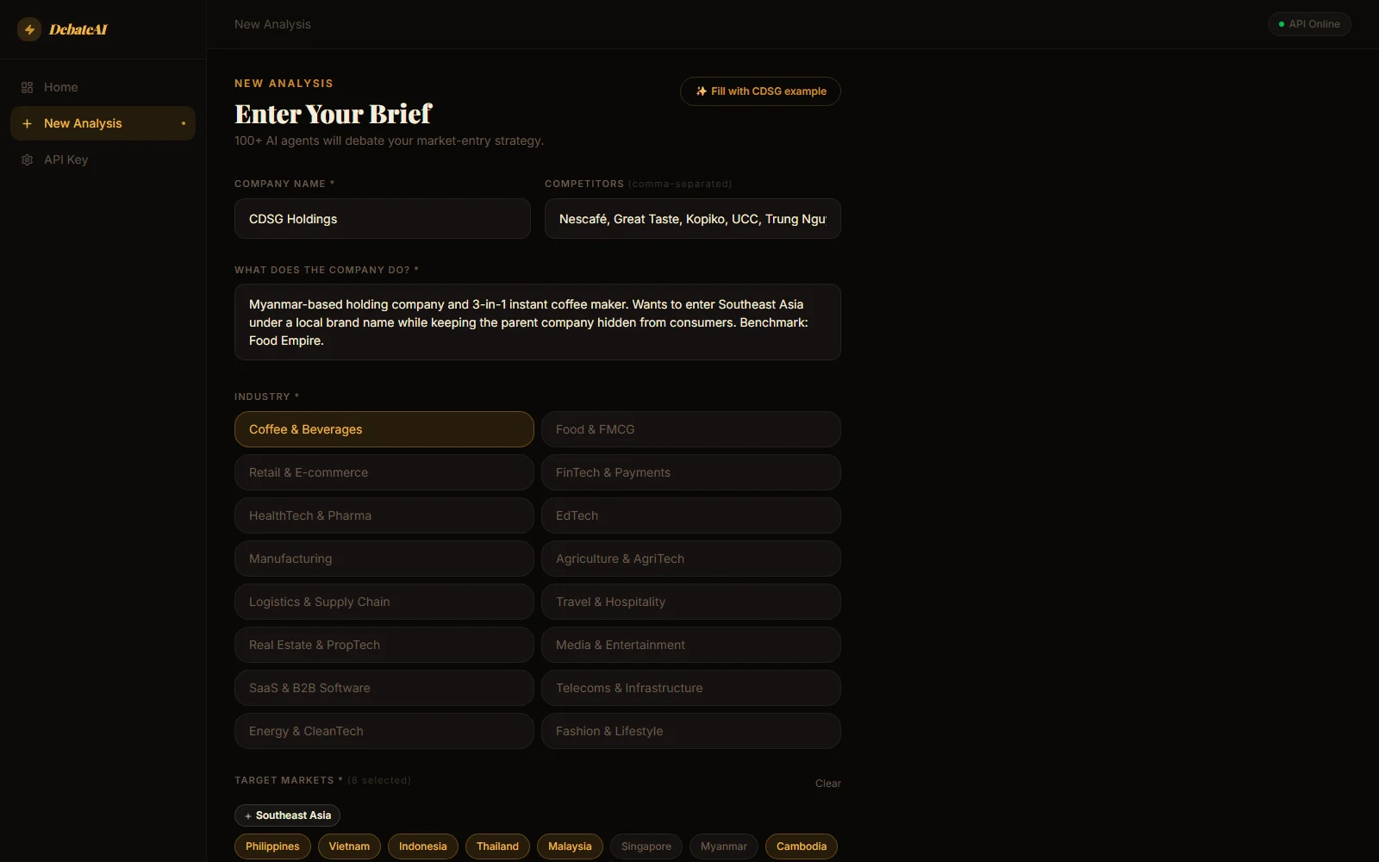Image resolution: width=1379 pixels, height=862 pixels.
Task: Focus the Company Name input field
Action: coord(383,219)
